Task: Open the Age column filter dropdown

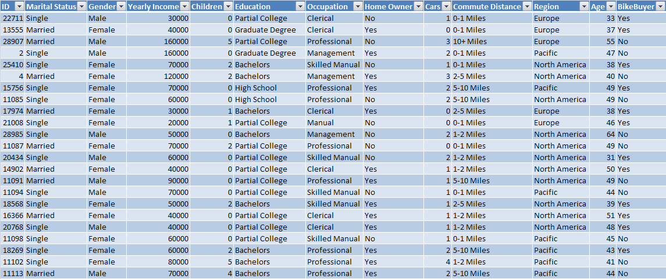Action: 610,6
